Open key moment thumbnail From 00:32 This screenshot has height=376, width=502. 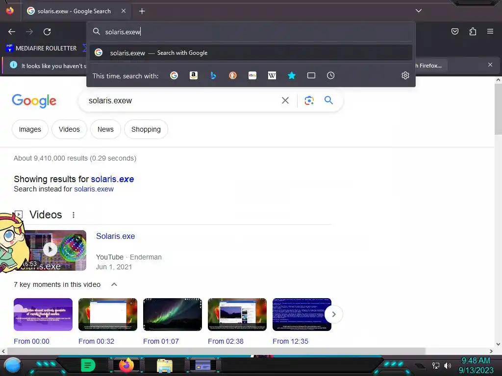tap(107, 315)
